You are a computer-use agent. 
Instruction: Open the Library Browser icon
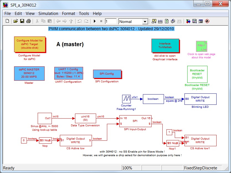coord(188,21)
